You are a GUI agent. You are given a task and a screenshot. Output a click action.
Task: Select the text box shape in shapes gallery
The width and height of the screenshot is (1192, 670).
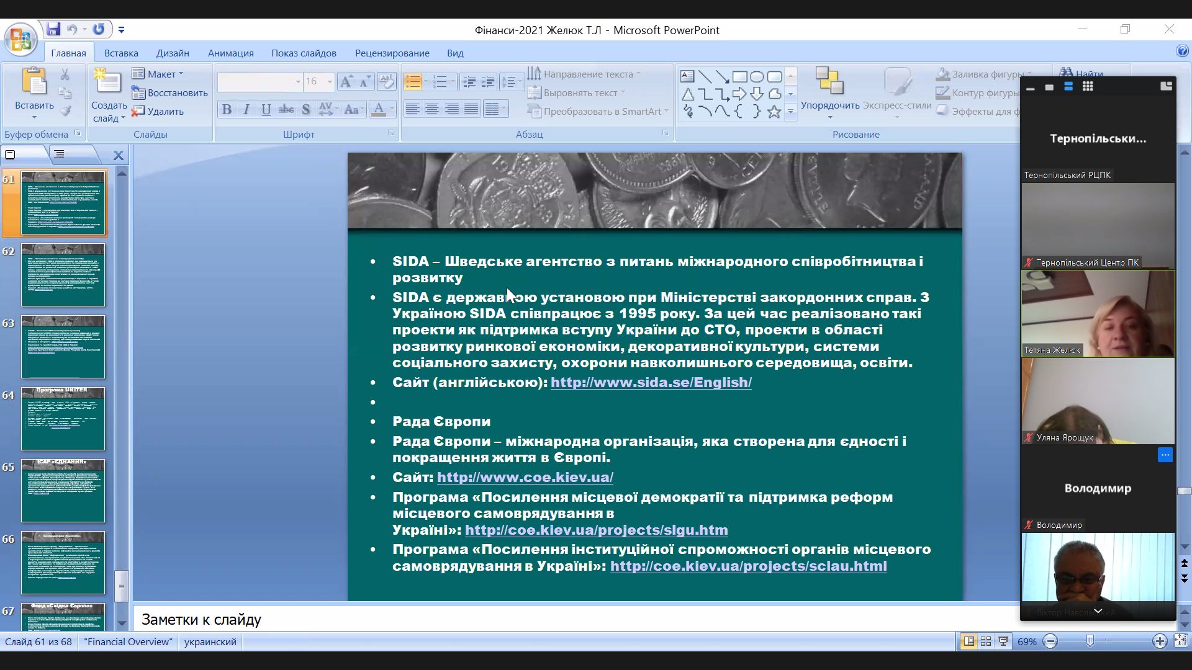click(687, 76)
